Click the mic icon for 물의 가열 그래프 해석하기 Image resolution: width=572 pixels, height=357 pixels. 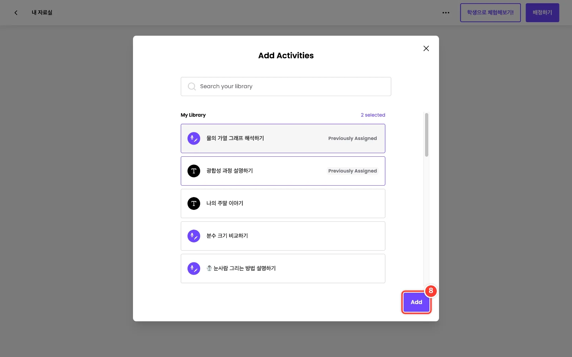194,139
